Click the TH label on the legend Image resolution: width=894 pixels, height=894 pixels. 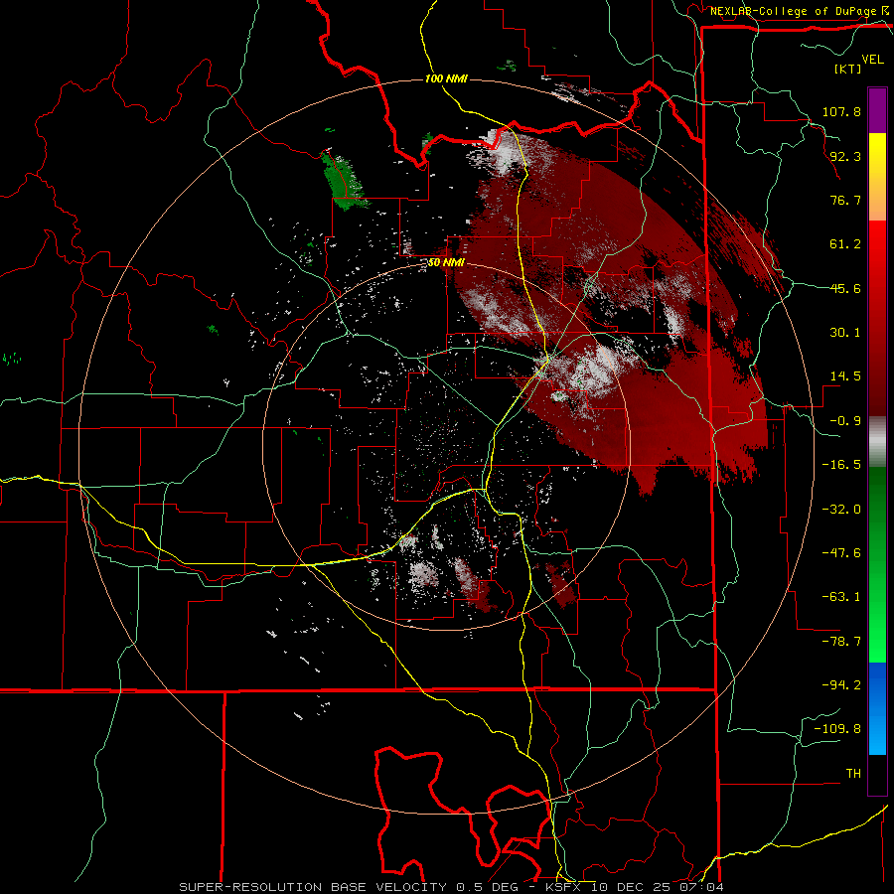click(x=853, y=774)
